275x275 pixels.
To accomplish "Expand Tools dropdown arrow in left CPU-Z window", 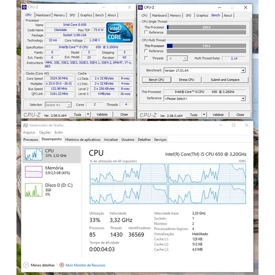I will [x=88, y=115].
